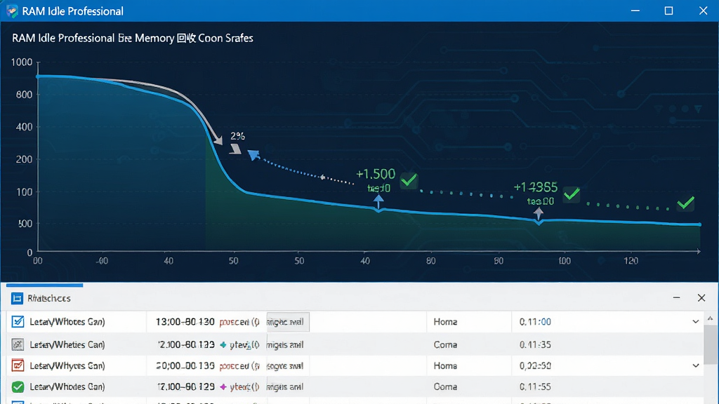The image size is (719, 404).
Task: Click the 1000 label on the chart's vertical axis
Action: (22, 62)
